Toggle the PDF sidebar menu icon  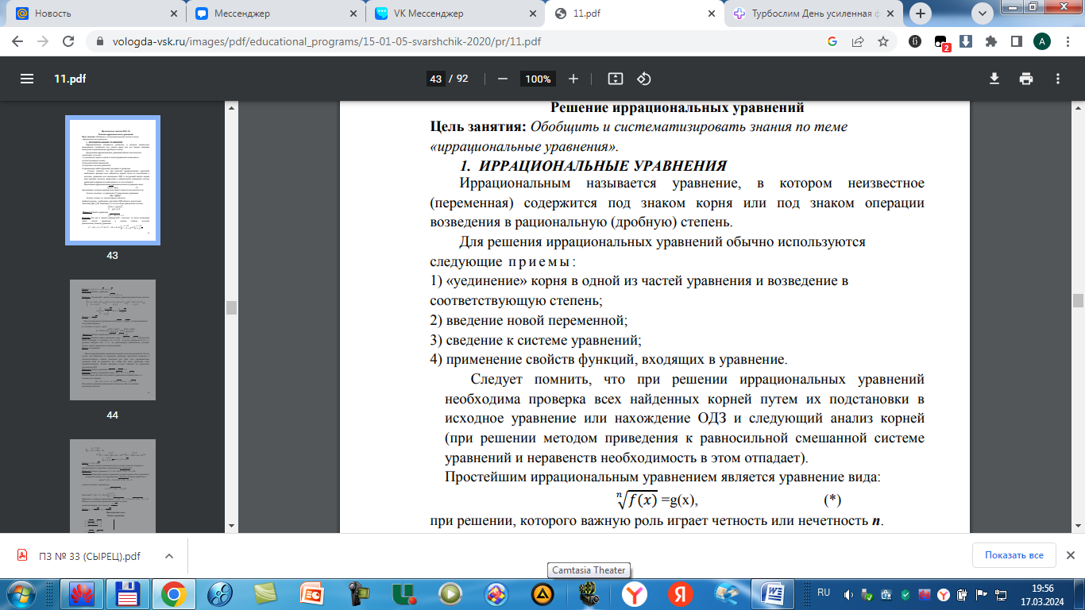(27, 79)
